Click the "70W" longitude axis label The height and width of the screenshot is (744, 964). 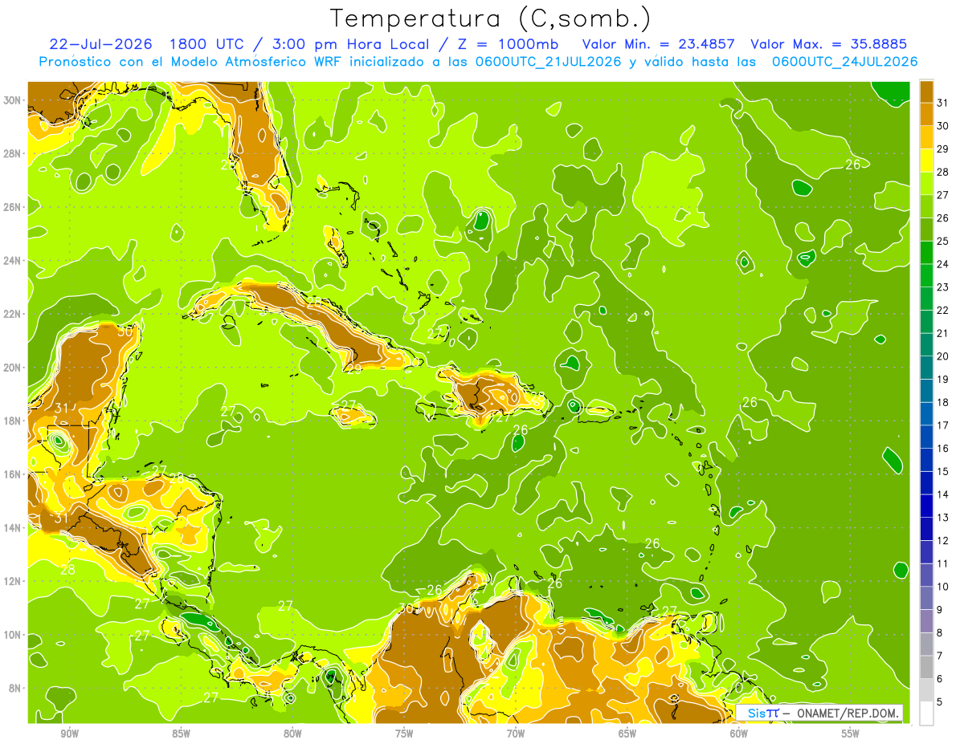[x=516, y=734]
